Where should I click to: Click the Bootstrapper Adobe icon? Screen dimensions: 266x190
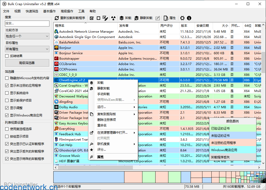pyautogui.click(x=56, y=59)
